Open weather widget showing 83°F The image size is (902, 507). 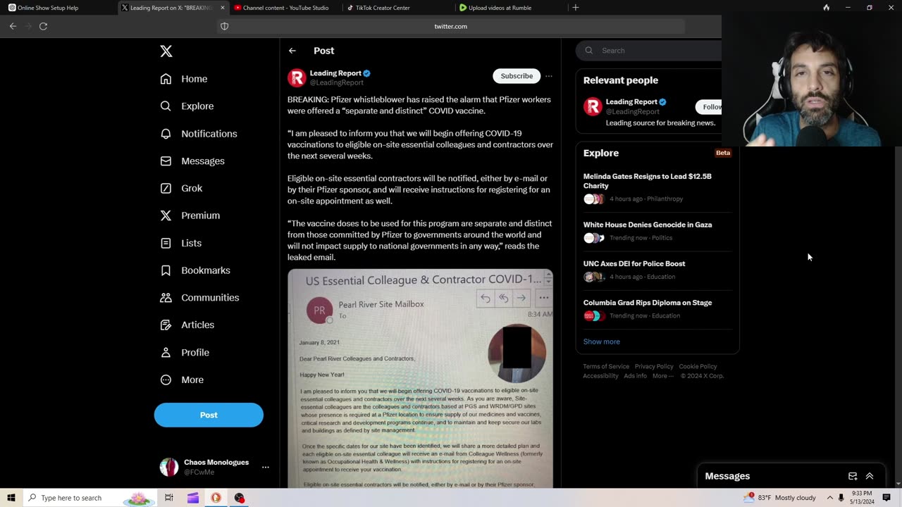click(780, 498)
